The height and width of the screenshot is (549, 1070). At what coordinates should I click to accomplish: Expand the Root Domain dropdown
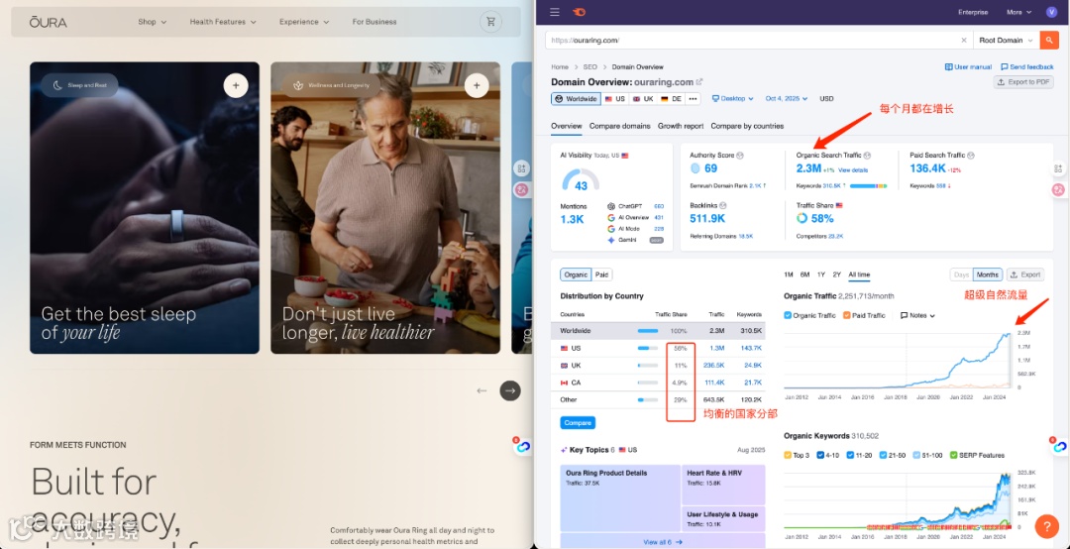[x=1006, y=41]
